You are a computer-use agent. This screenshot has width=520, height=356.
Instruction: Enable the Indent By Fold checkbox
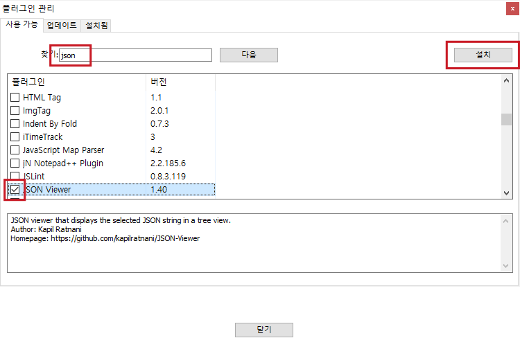pyautogui.click(x=15, y=123)
